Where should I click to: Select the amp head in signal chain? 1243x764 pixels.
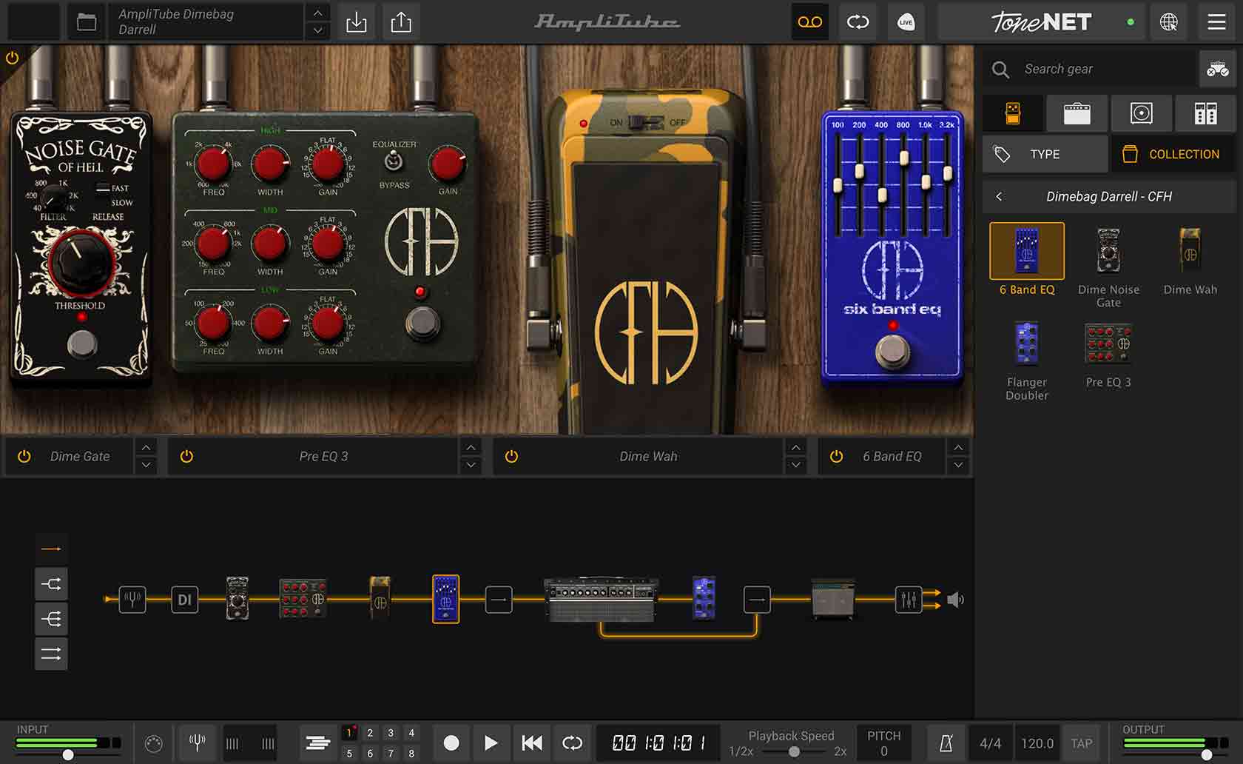pyautogui.click(x=601, y=599)
